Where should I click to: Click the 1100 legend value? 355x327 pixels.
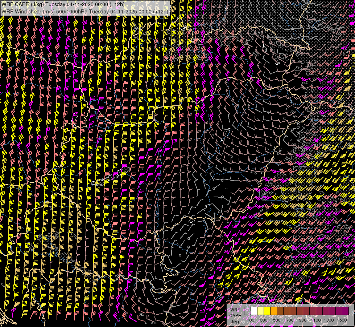tap(315, 320)
